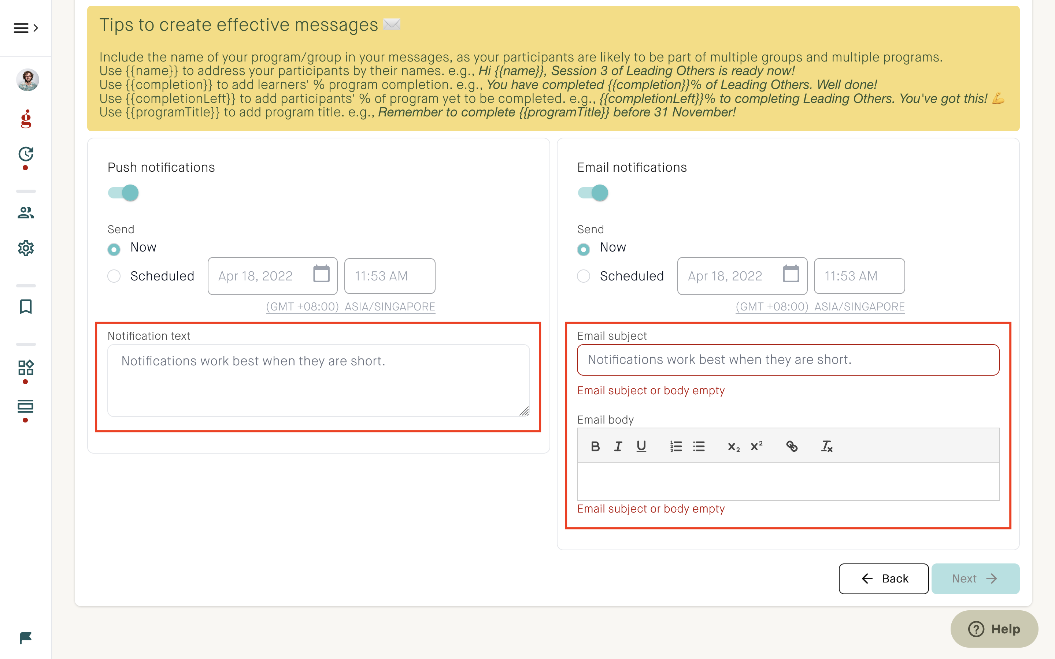
Task: Clear formatting in email body
Action: tap(826, 446)
